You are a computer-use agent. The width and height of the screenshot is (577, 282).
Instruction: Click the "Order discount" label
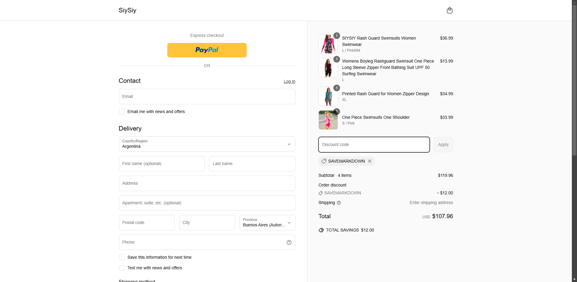pyautogui.click(x=332, y=185)
